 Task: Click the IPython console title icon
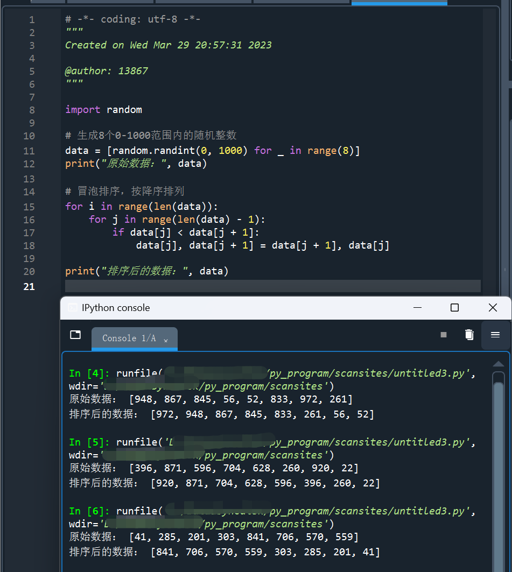click(73, 307)
